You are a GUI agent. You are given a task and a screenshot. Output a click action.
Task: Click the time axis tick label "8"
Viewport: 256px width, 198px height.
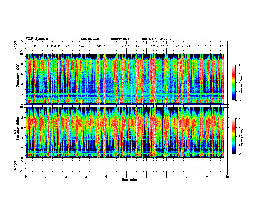coord(187,177)
